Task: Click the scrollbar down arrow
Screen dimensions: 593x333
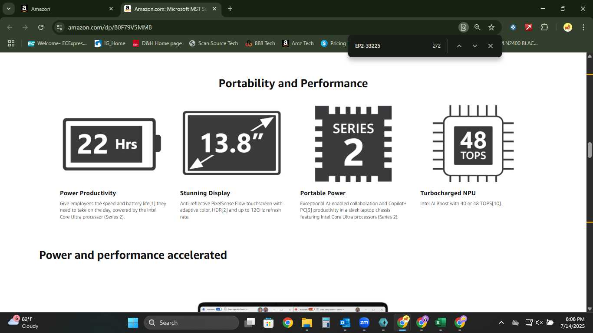Action: pos(590,309)
